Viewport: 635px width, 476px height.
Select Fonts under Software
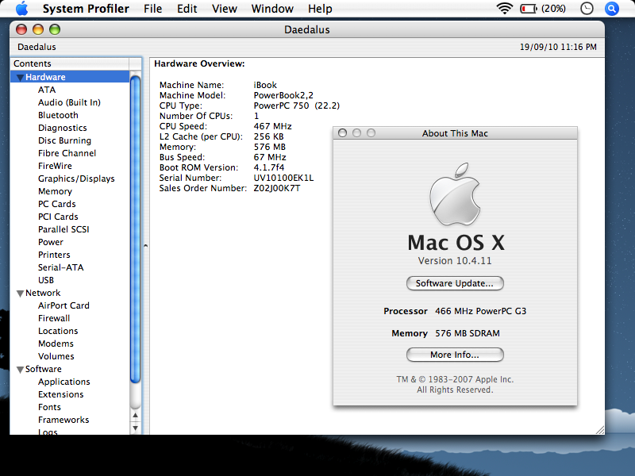(x=49, y=407)
